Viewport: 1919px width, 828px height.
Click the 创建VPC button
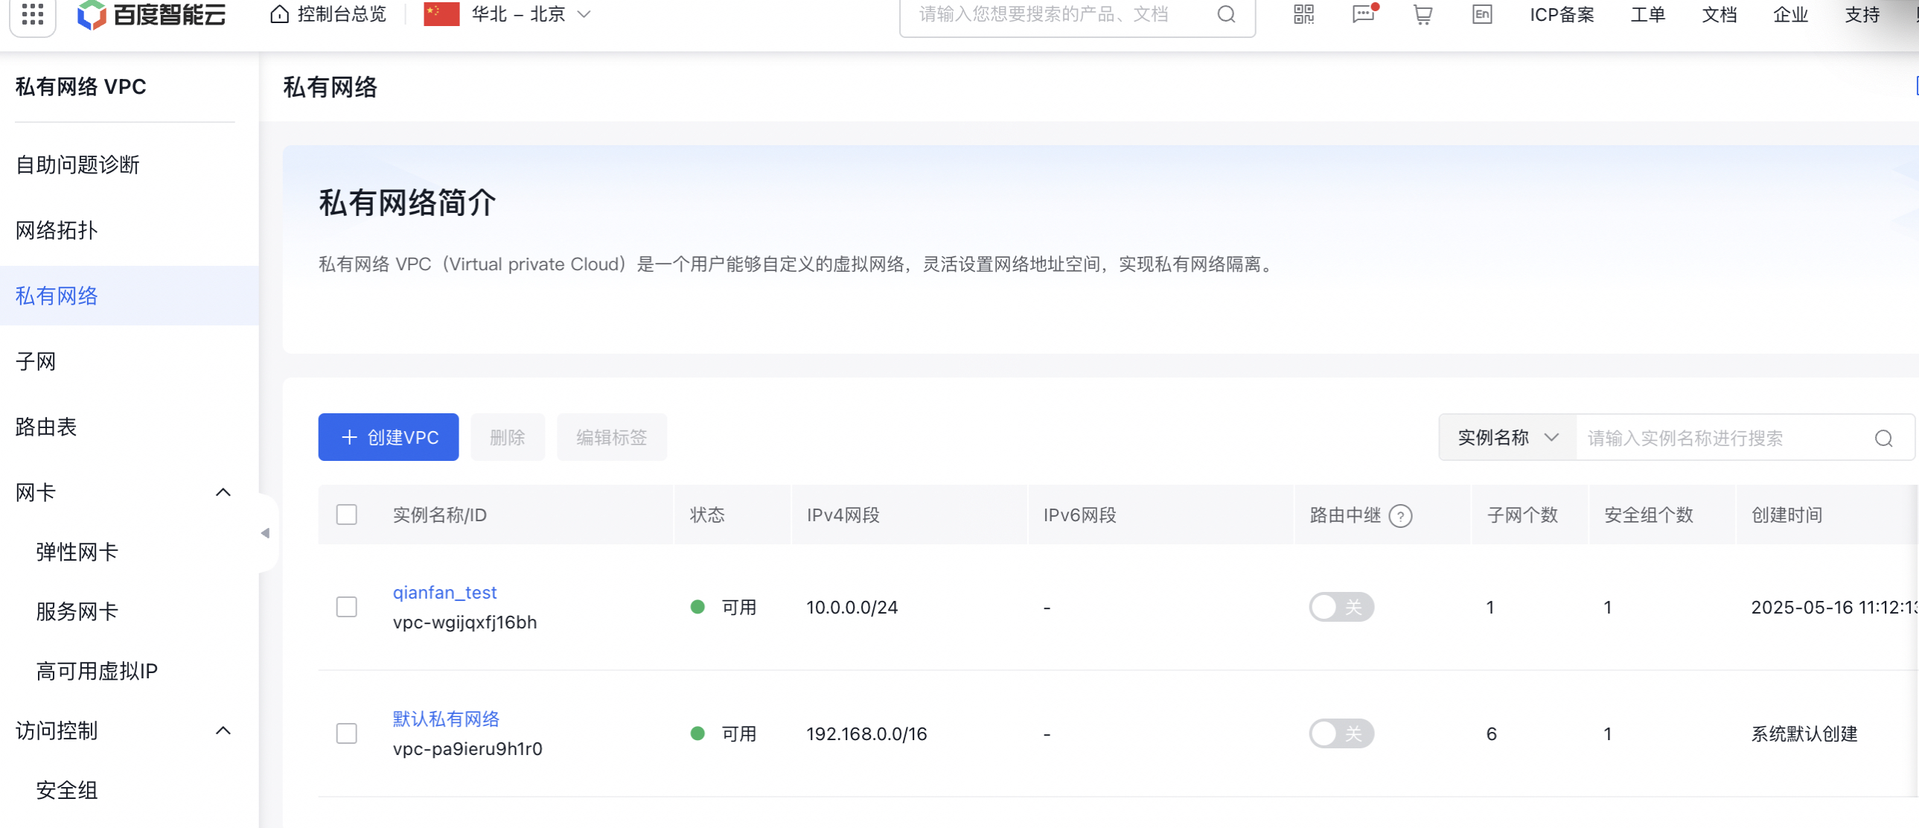(388, 438)
